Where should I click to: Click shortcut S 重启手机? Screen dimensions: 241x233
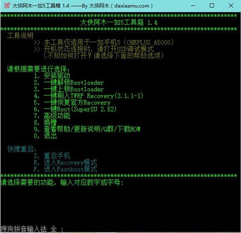52,156
